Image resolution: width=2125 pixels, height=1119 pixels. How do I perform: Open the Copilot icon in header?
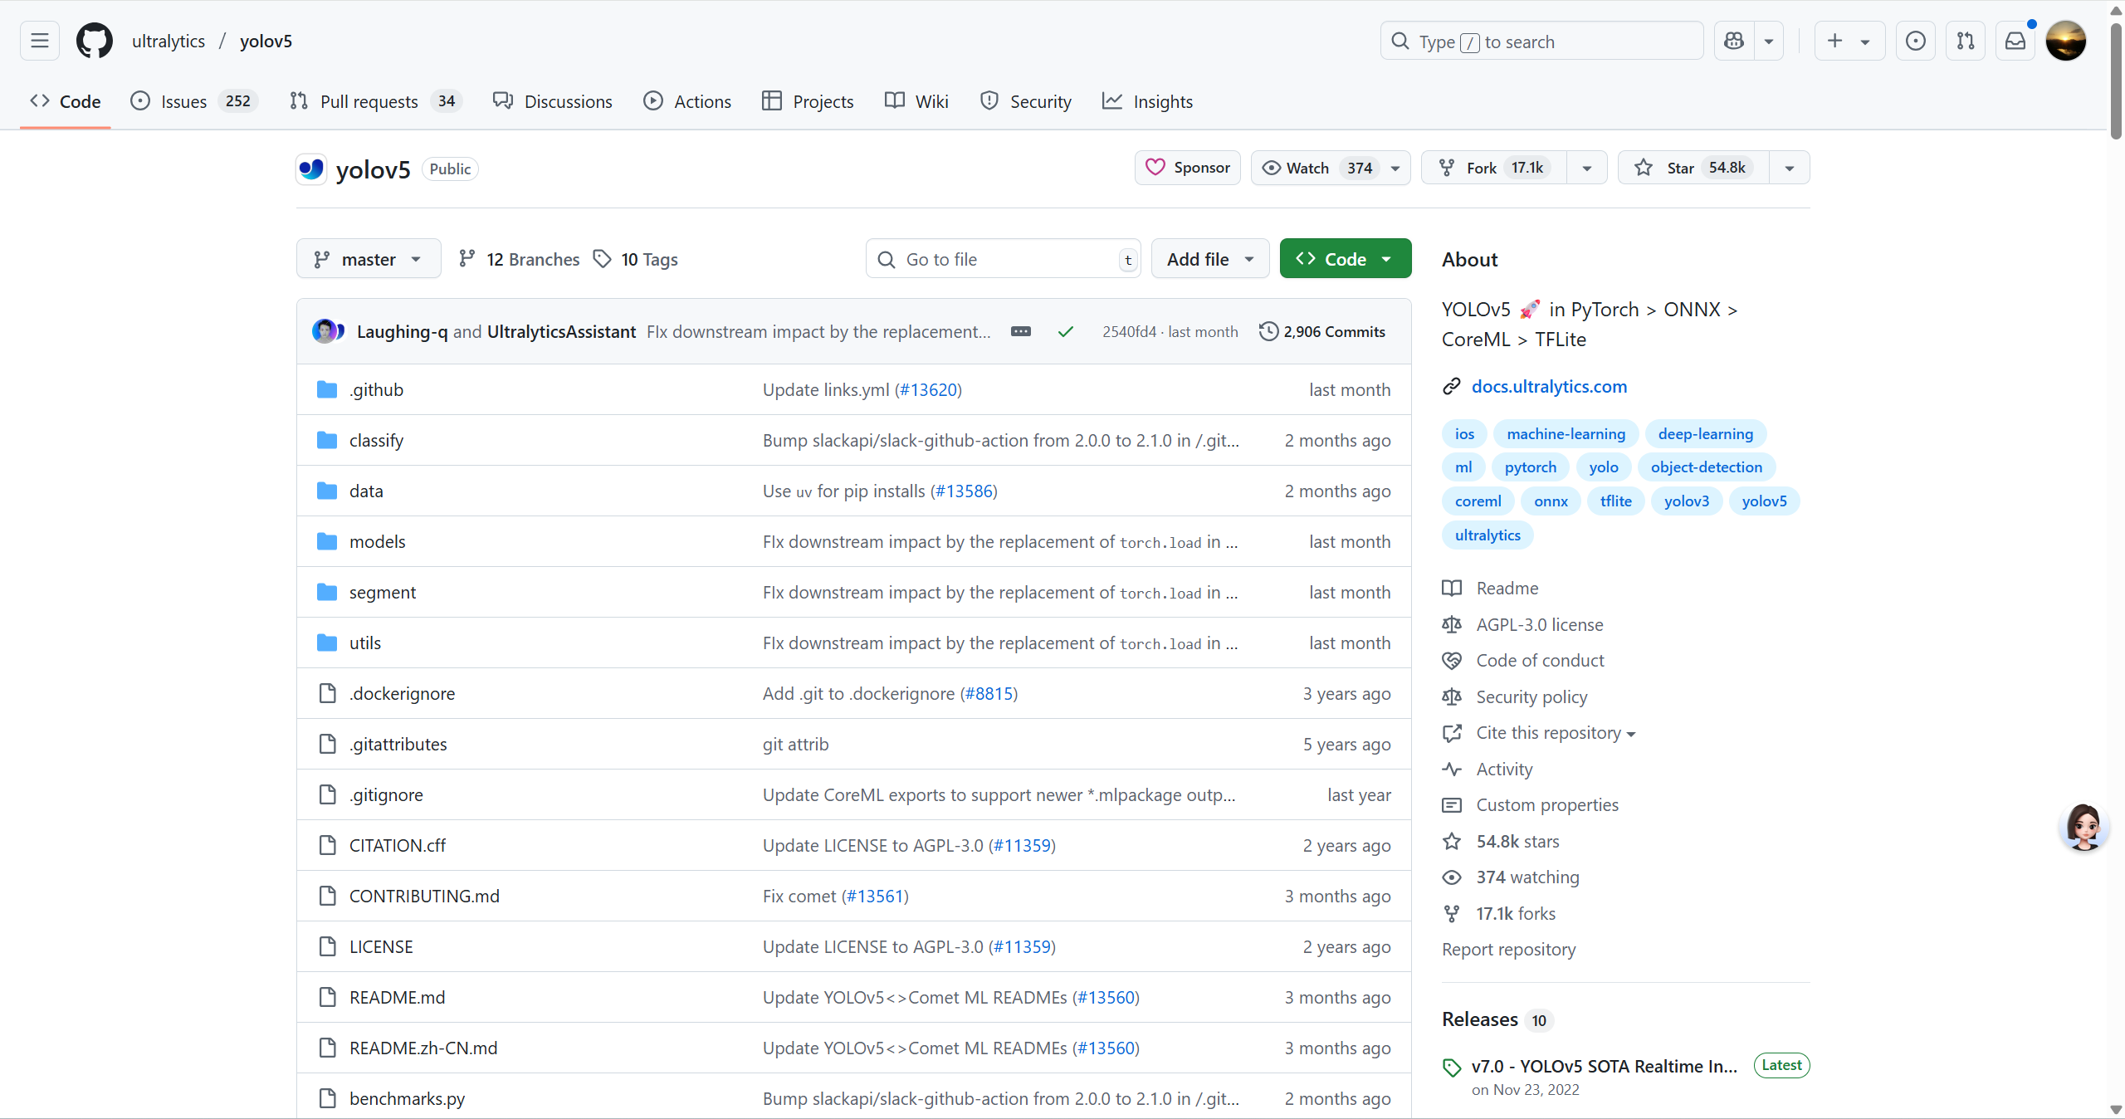point(1734,41)
